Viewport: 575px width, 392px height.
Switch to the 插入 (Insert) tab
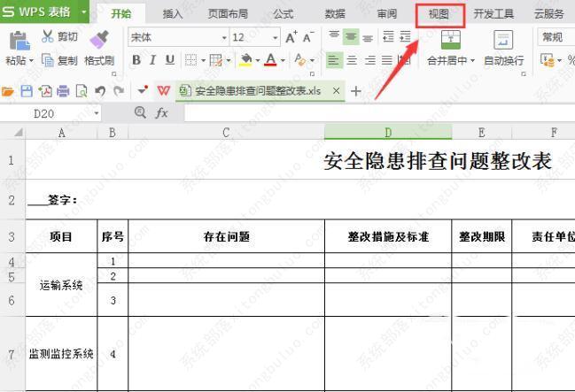[173, 14]
